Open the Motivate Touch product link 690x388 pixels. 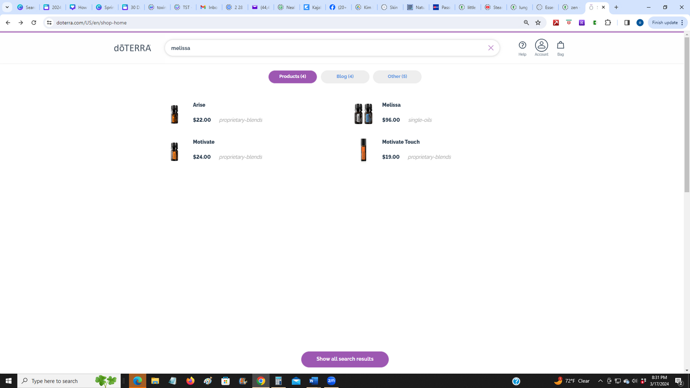click(401, 142)
